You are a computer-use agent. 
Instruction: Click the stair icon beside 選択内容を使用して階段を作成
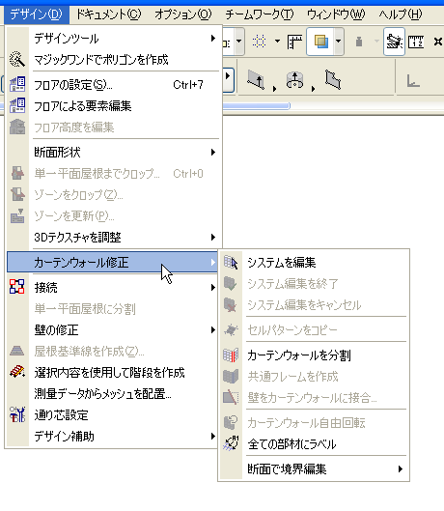coord(17,372)
